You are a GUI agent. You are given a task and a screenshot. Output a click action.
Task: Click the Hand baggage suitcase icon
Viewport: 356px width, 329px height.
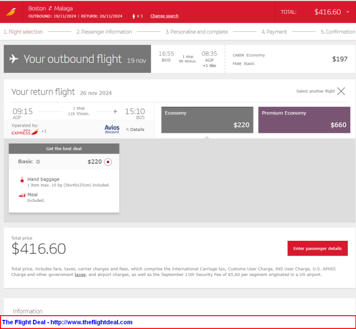coord(22,180)
